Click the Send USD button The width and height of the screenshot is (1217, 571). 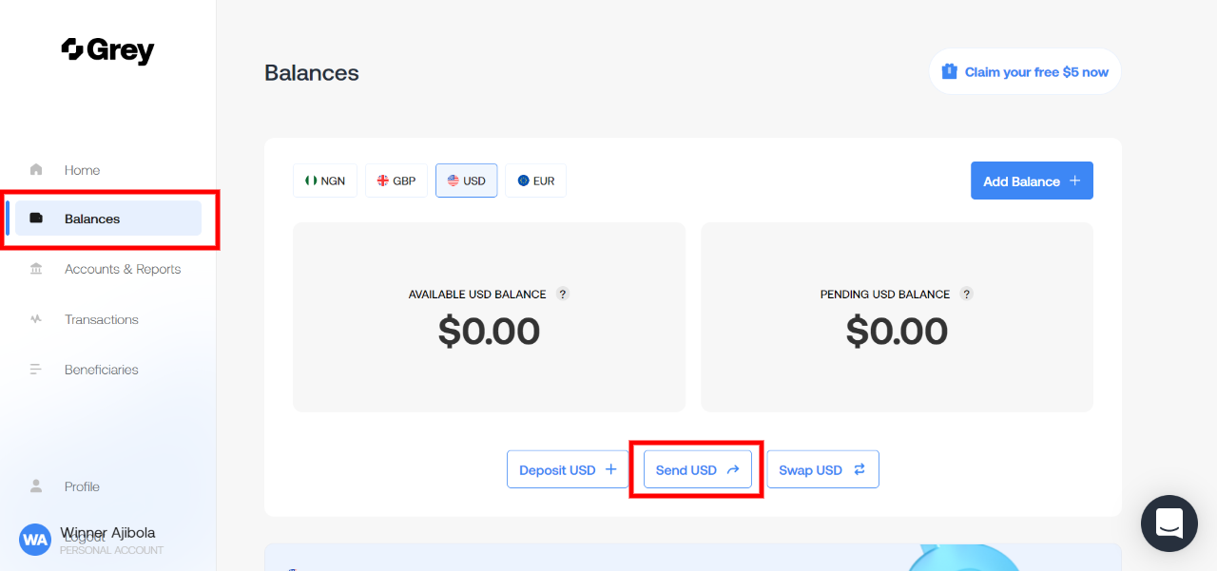pos(698,469)
